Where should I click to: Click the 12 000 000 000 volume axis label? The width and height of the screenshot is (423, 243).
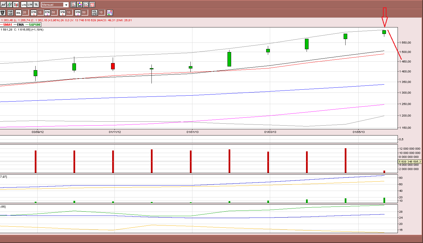[x=410, y=149]
